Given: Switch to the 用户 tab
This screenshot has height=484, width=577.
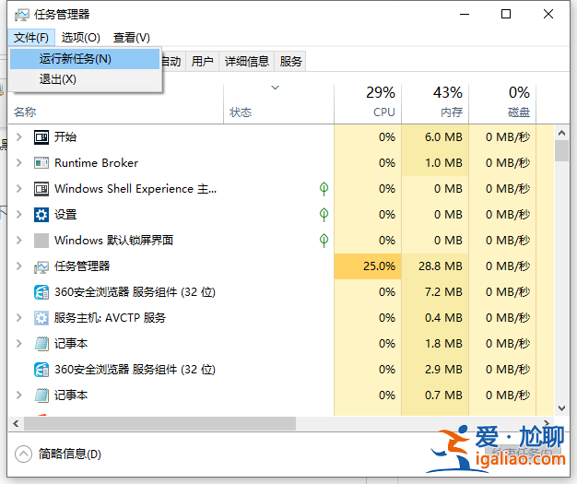Looking at the screenshot, I should [202, 61].
